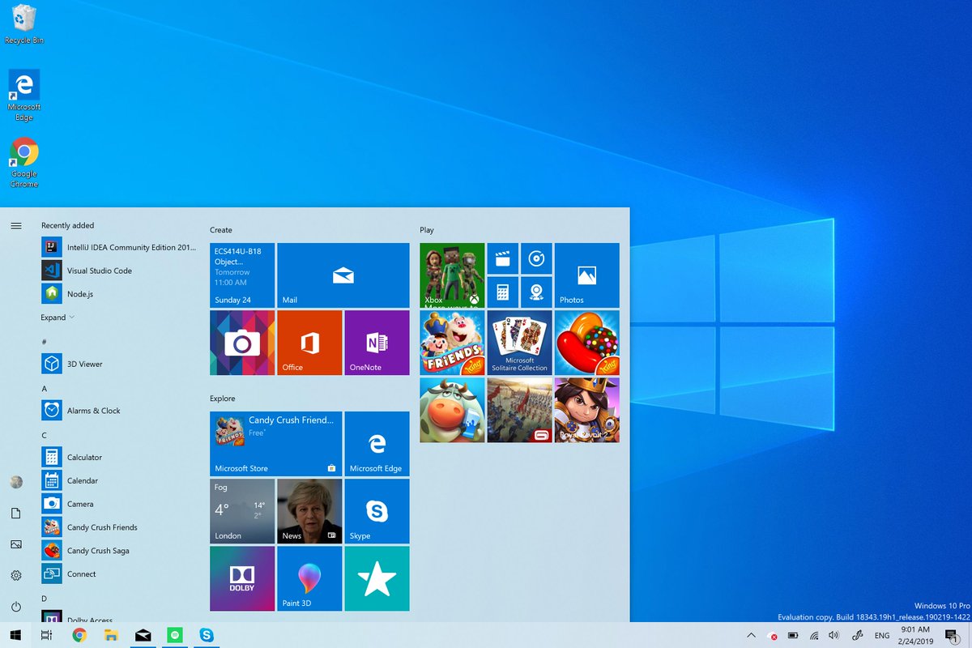Launch the Microsoft Solitaire Collection tile
The width and height of the screenshot is (972, 648).
click(x=519, y=343)
